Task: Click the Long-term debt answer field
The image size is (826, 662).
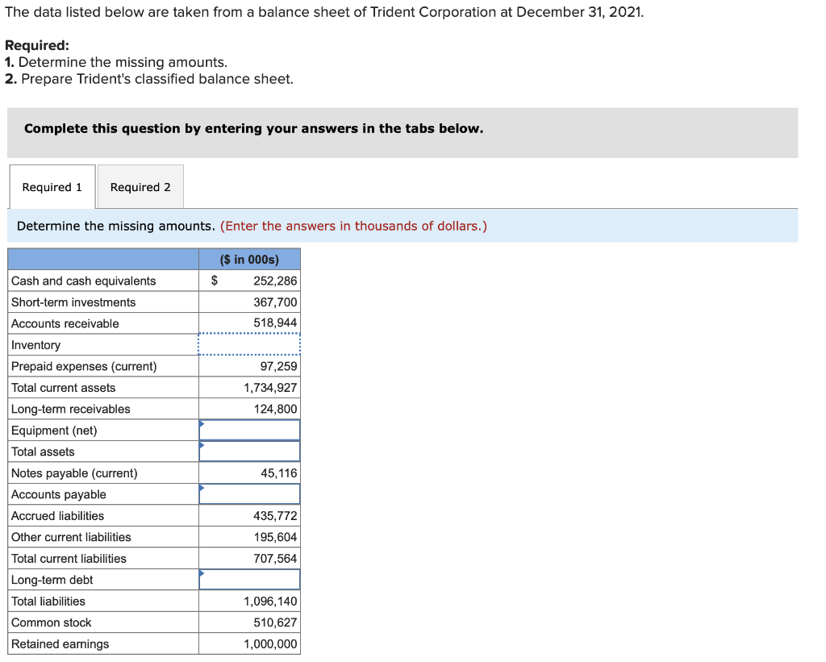Action: 250,579
